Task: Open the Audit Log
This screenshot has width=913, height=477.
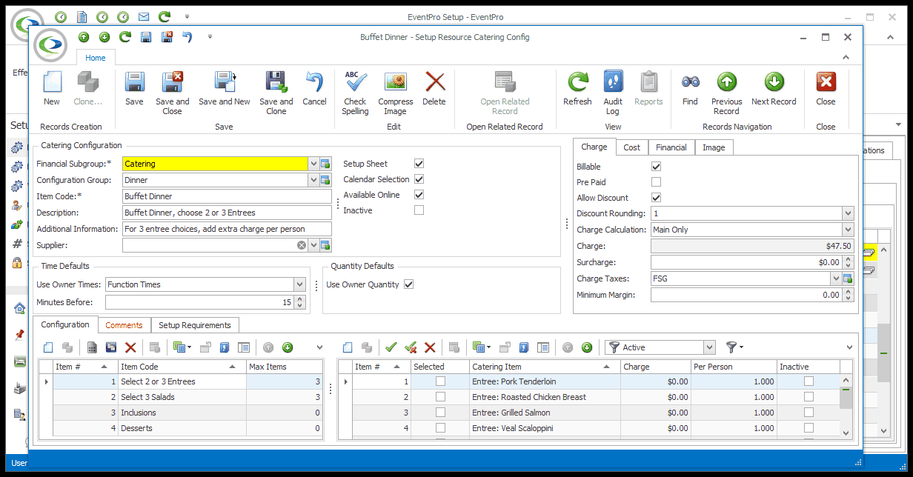Action: click(x=613, y=93)
